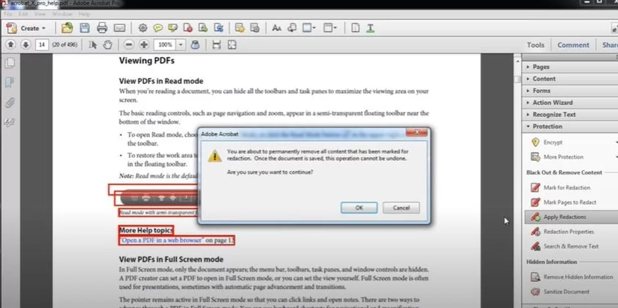Click Apply Redactions in the Protection panel
618x308 pixels.
[x=571, y=217]
